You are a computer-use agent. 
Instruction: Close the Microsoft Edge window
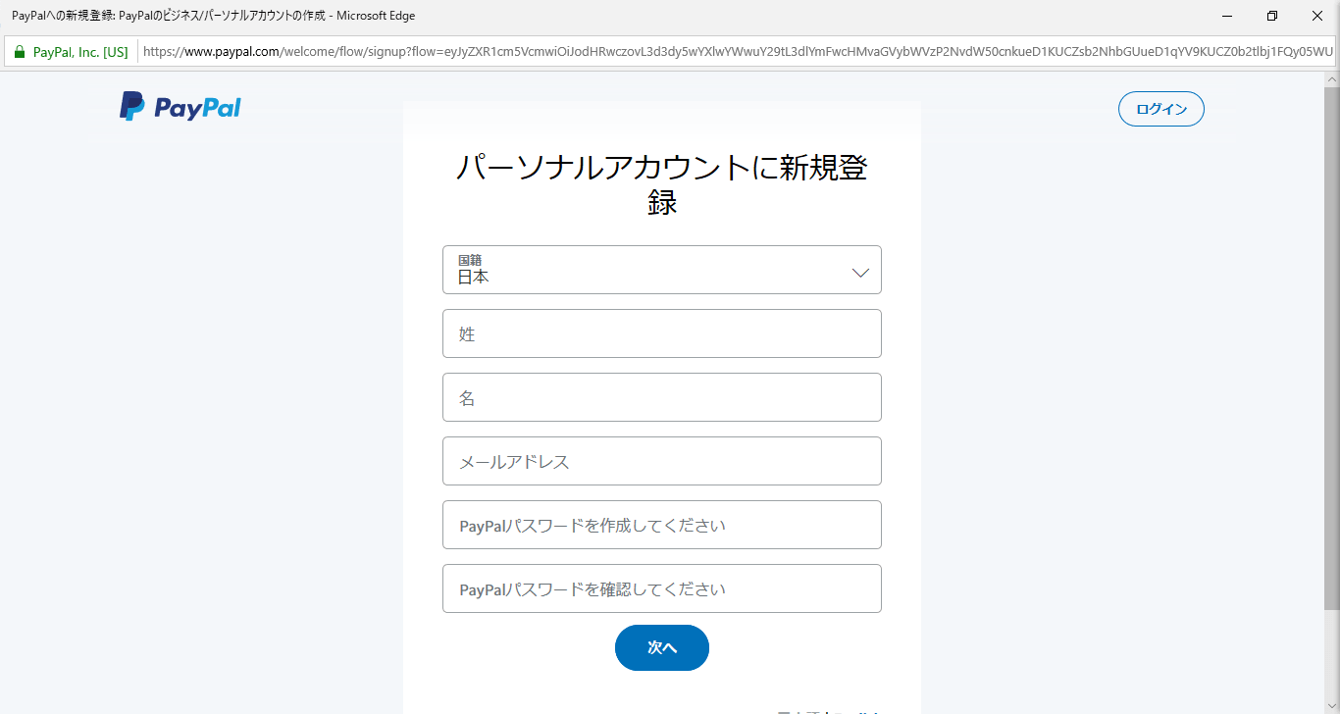[x=1317, y=16]
